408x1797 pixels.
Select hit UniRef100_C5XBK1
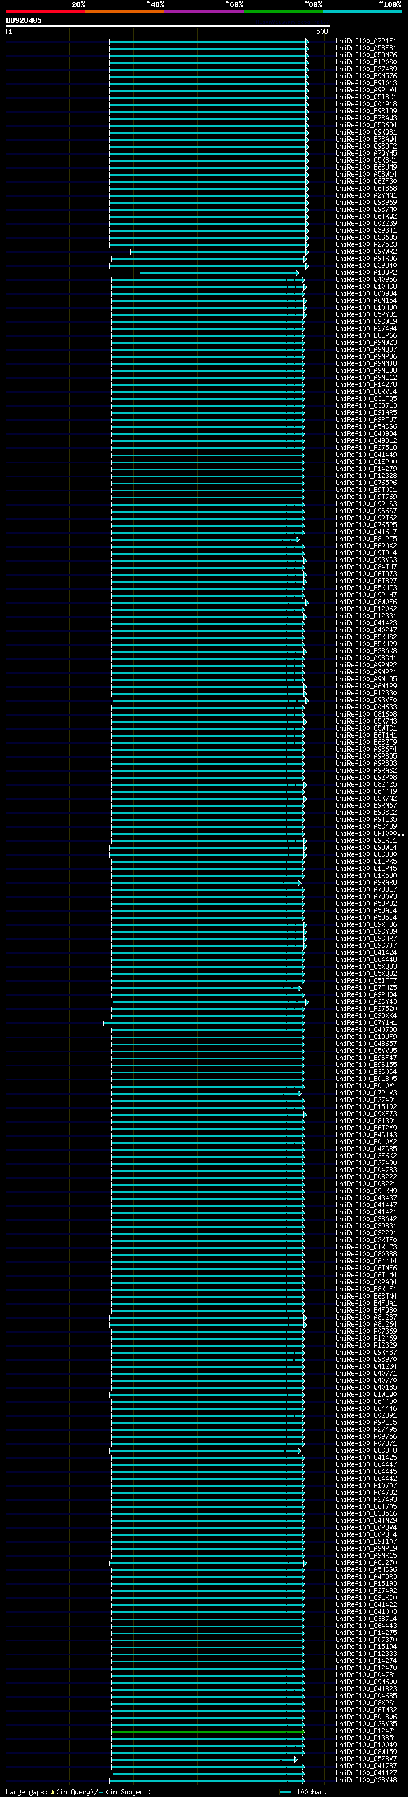click(365, 161)
